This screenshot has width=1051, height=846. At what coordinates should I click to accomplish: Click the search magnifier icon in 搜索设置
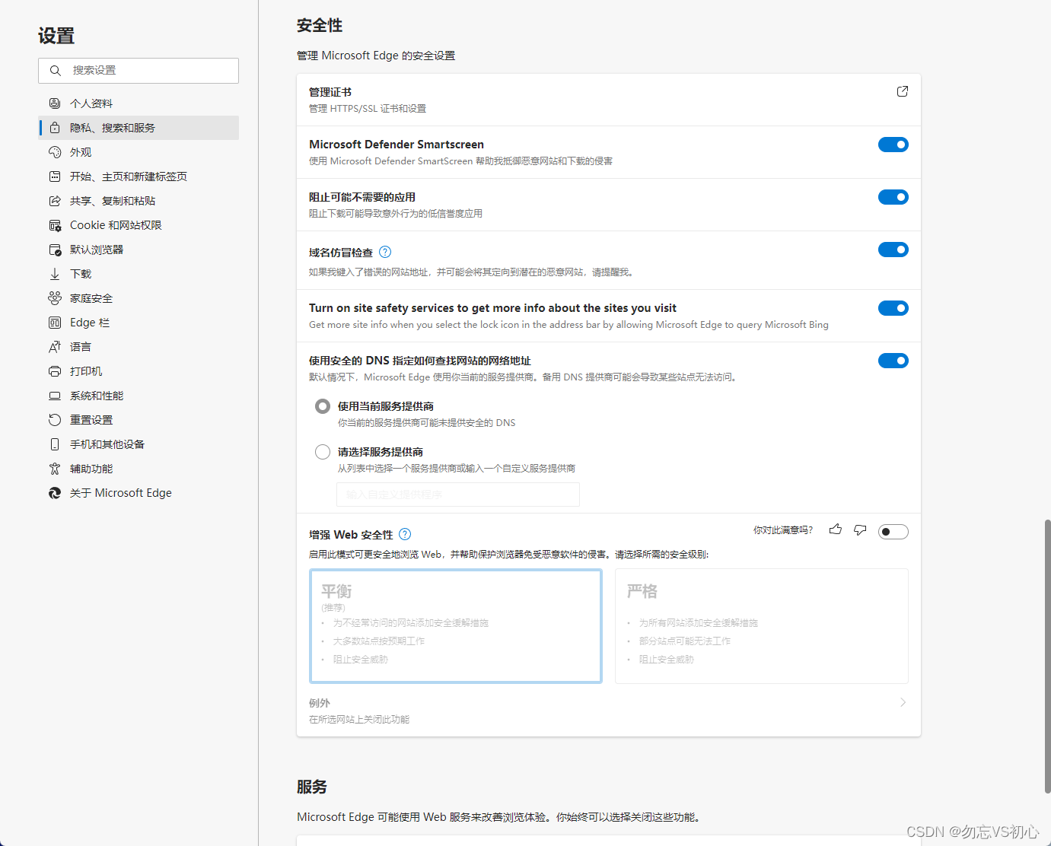pos(55,71)
